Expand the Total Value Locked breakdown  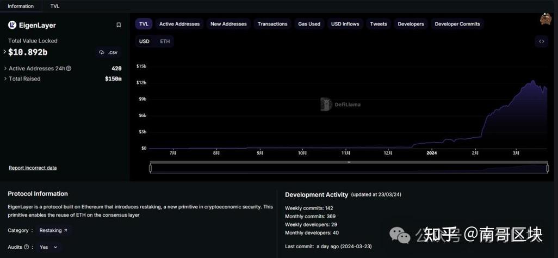(5, 52)
